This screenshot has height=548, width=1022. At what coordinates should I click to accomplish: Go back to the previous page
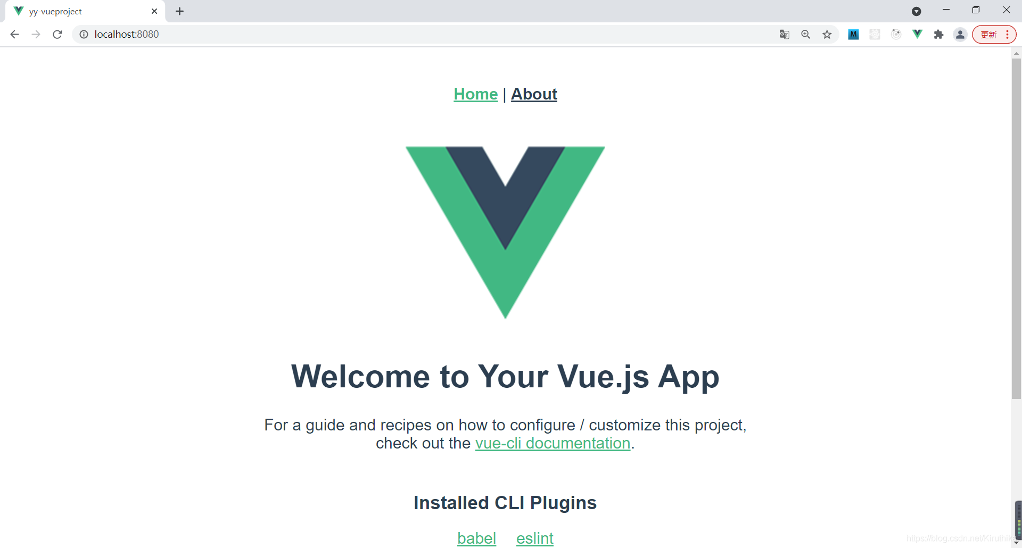click(x=14, y=35)
